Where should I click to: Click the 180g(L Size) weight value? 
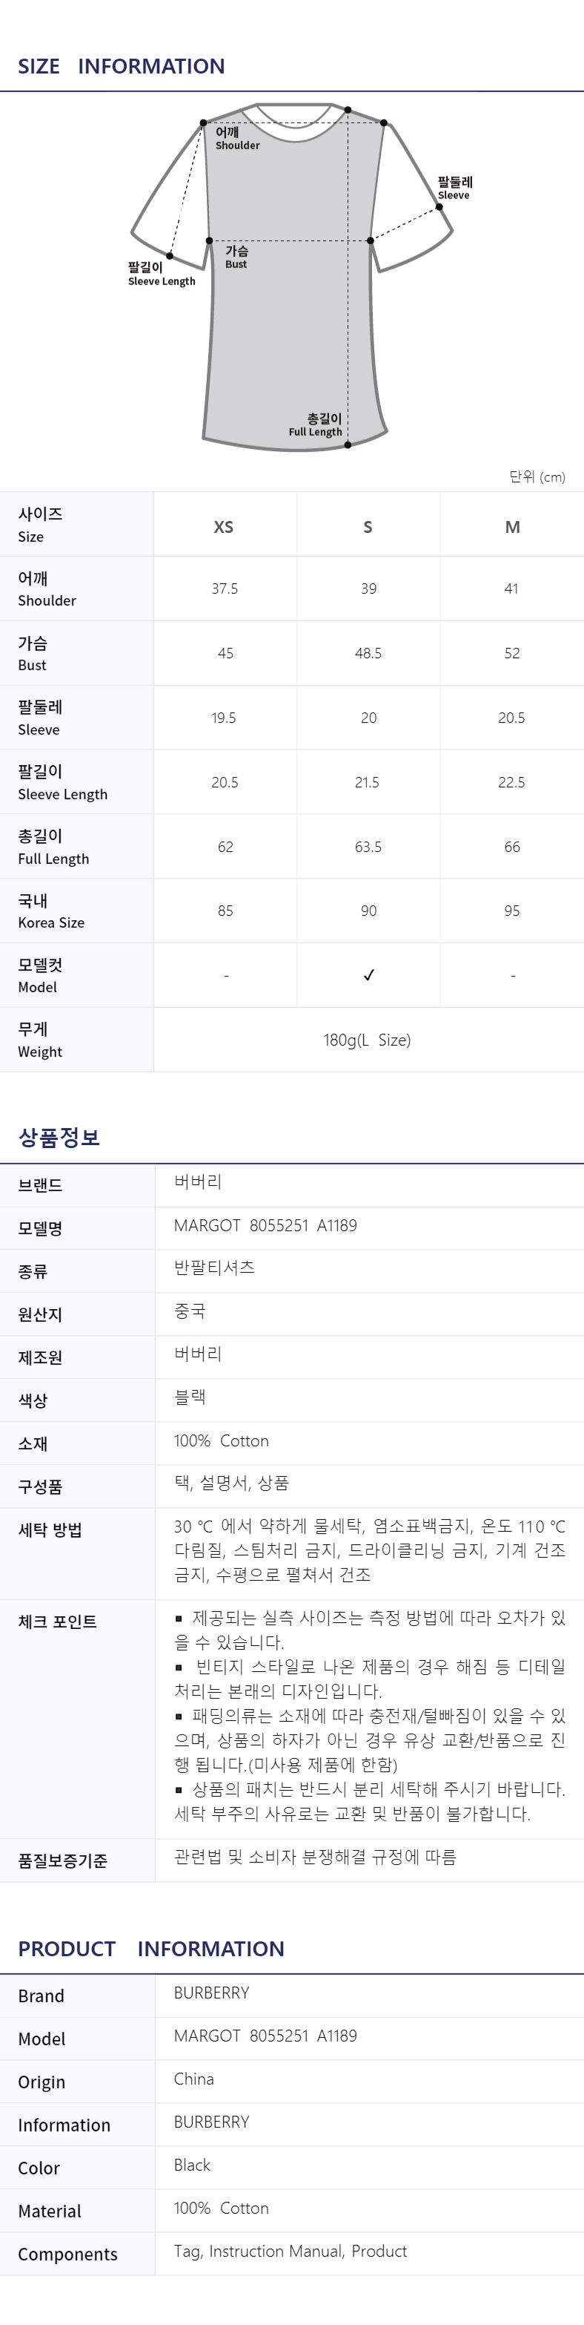pyautogui.click(x=367, y=1040)
